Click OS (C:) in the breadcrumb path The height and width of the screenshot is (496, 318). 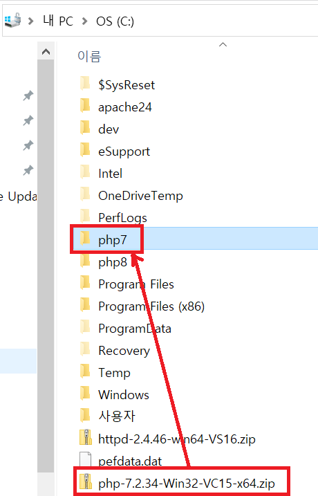115,21
